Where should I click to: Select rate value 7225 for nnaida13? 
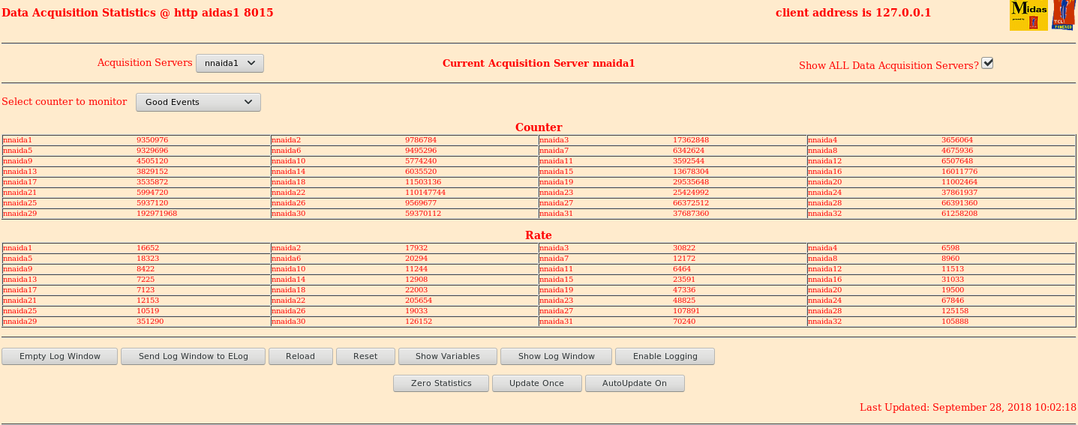[146, 280]
